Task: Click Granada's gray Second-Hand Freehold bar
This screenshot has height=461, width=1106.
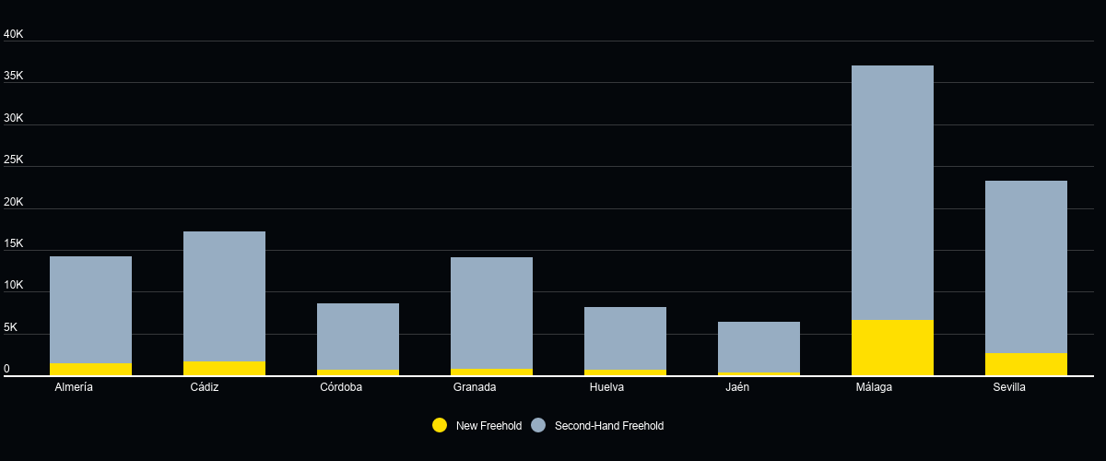Action: pyautogui.click(x=491, y=313)
